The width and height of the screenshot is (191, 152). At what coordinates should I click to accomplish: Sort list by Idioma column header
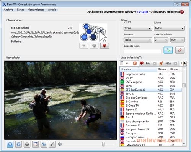pyautogui.click(x=174, y=69)
